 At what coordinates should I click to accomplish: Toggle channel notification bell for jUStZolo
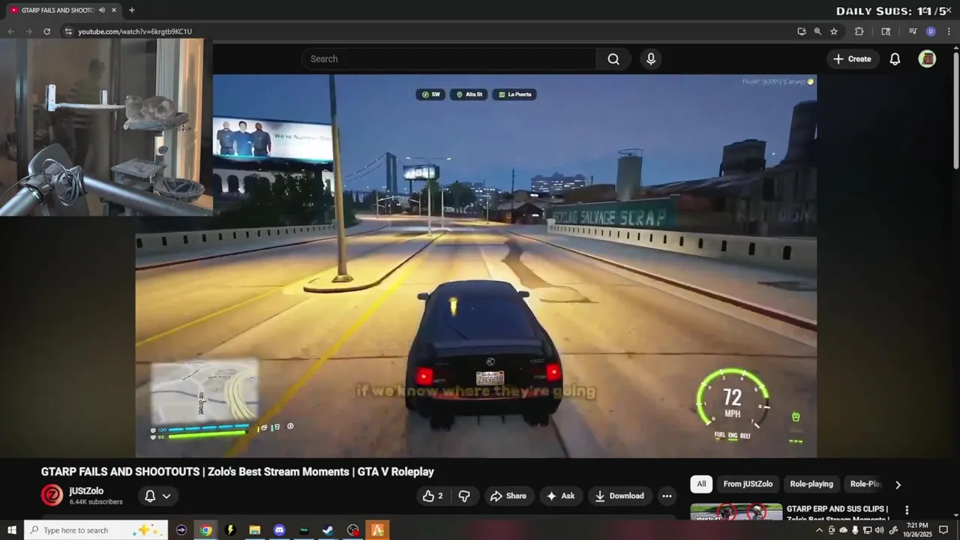click(x=150, y=496)
